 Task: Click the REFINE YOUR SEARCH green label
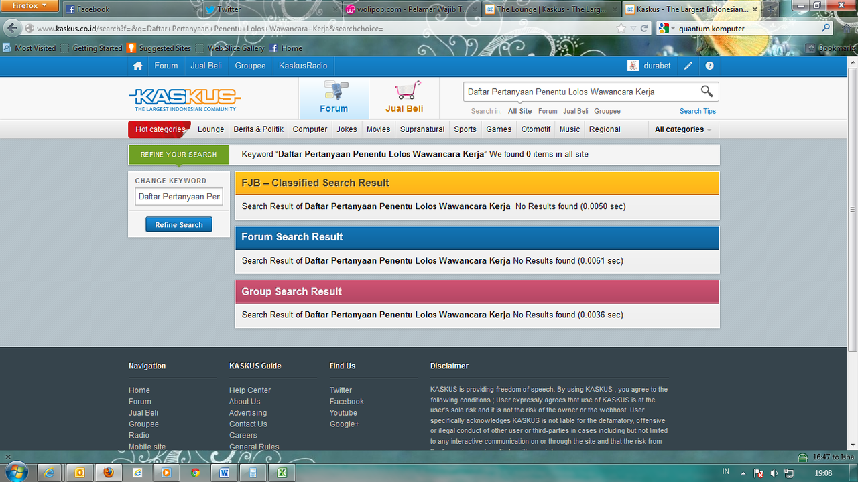178,155
